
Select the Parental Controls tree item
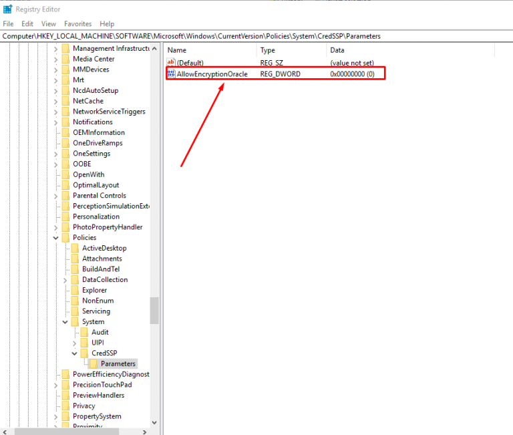coord(99,195)
